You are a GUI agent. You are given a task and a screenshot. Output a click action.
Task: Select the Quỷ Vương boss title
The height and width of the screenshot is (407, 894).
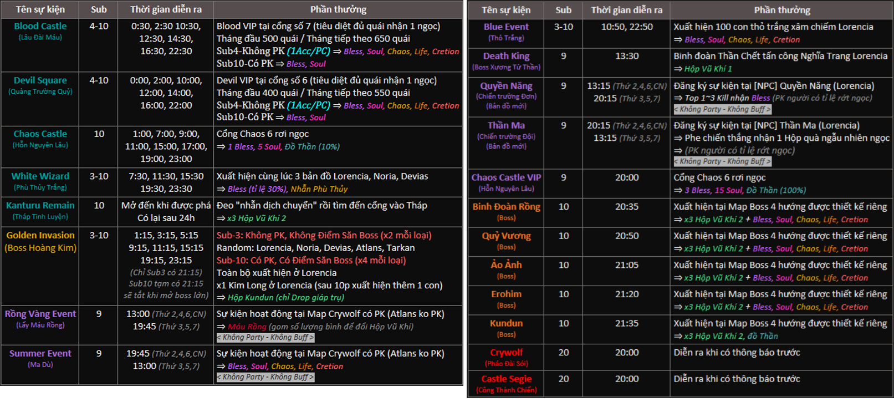(506, 236)
